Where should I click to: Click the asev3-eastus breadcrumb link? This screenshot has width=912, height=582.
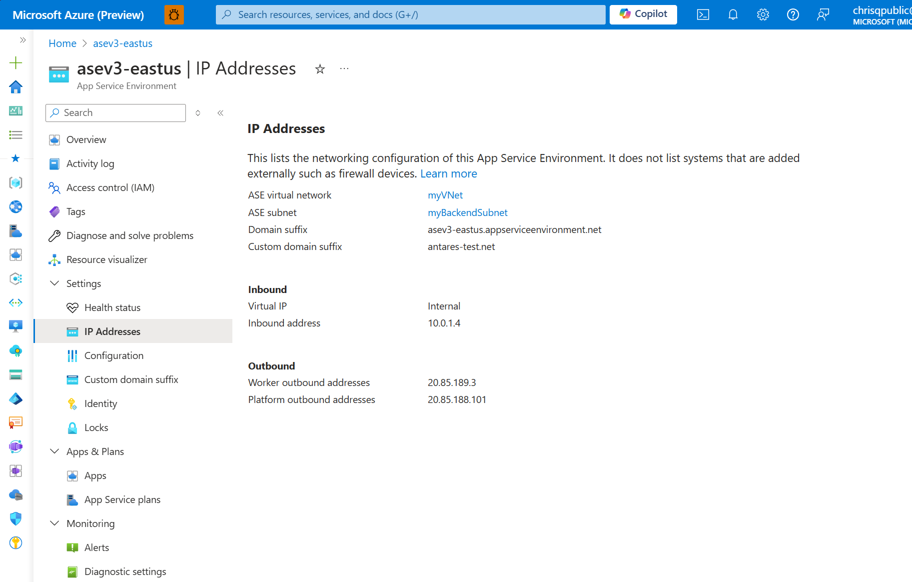pos(123,43)
